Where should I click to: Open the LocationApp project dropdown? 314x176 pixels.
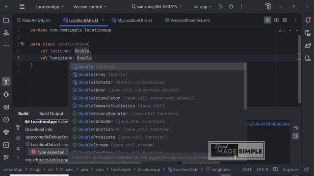click(50, 7)
